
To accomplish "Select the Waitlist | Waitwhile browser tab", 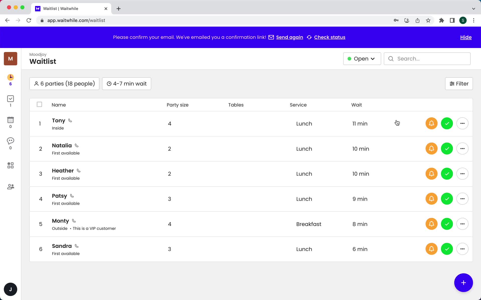I will (x=71, y=8).
